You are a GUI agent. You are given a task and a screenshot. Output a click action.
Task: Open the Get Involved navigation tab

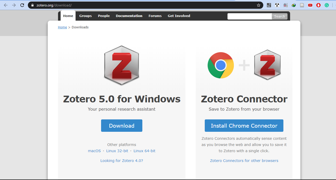179,16
